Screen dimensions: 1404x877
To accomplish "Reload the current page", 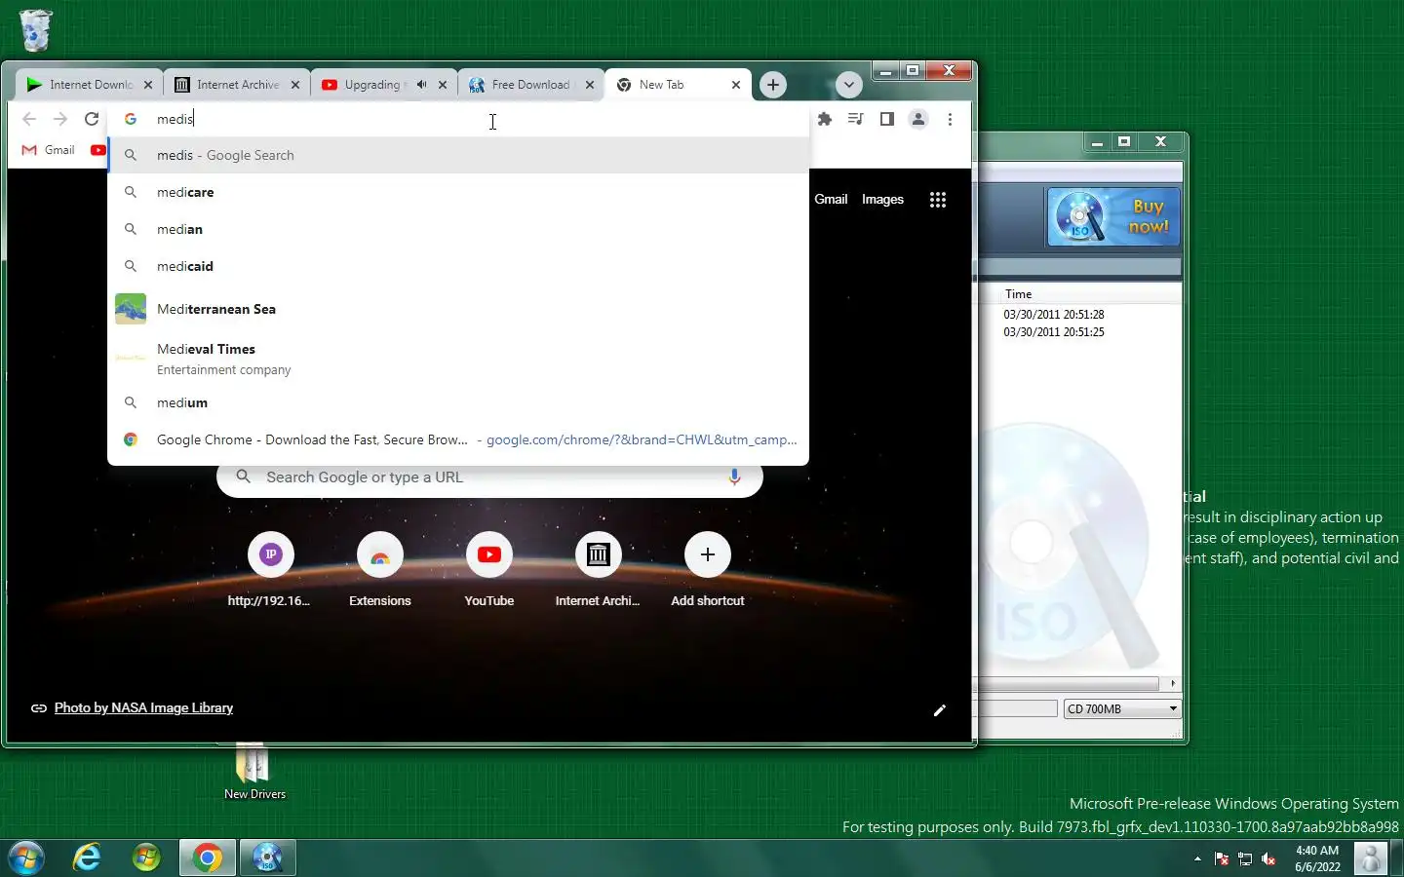I will tap(92, 119).
